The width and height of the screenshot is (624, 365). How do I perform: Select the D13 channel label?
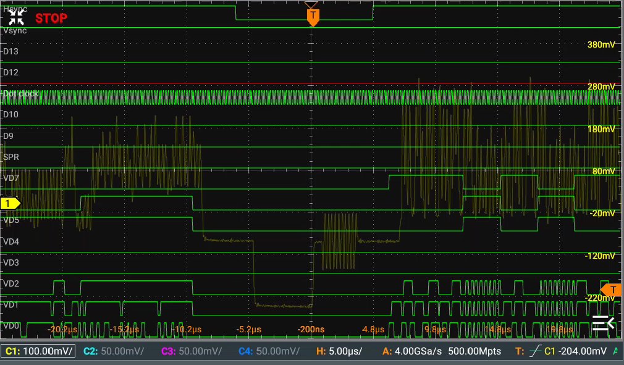(11, 51)
